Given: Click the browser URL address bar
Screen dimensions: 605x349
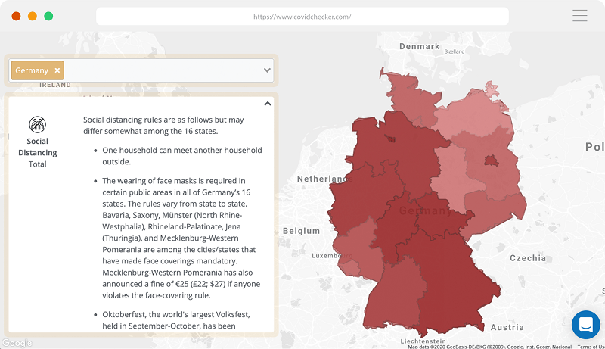Looking at the screenshot, I should click(302, 16).
